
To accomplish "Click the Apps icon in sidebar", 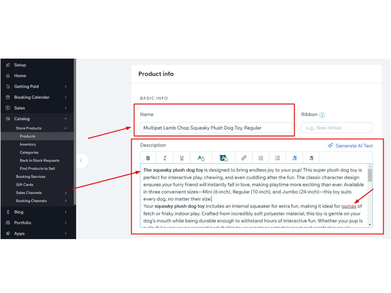I will (8, 234).
